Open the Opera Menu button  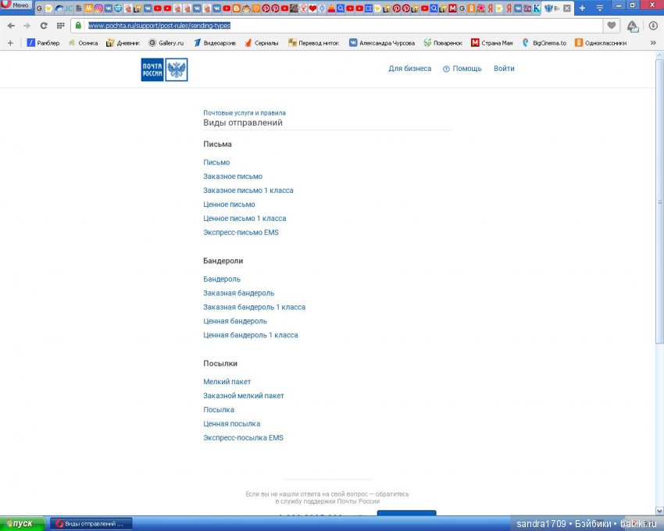pyautogui.click(x=16, y=5)
